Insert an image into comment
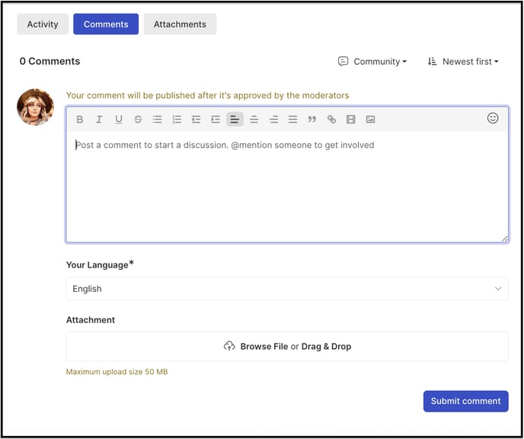Image resolution: width=524 pixels, height=439 pixels. tap(370, 120)
